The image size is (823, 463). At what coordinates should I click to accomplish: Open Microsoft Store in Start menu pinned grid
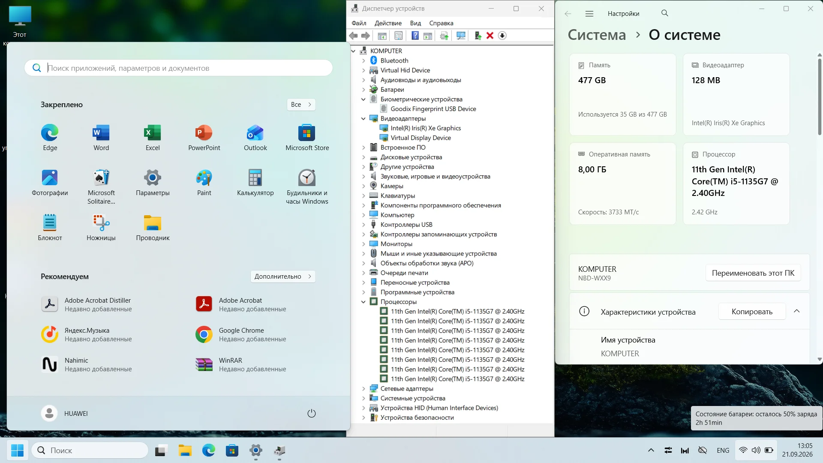[x=307, y=138]
